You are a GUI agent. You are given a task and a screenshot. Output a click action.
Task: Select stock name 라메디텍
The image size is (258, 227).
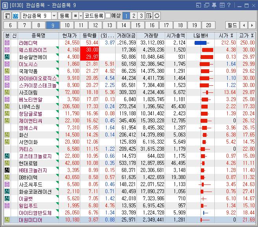(x=28, y=43)
